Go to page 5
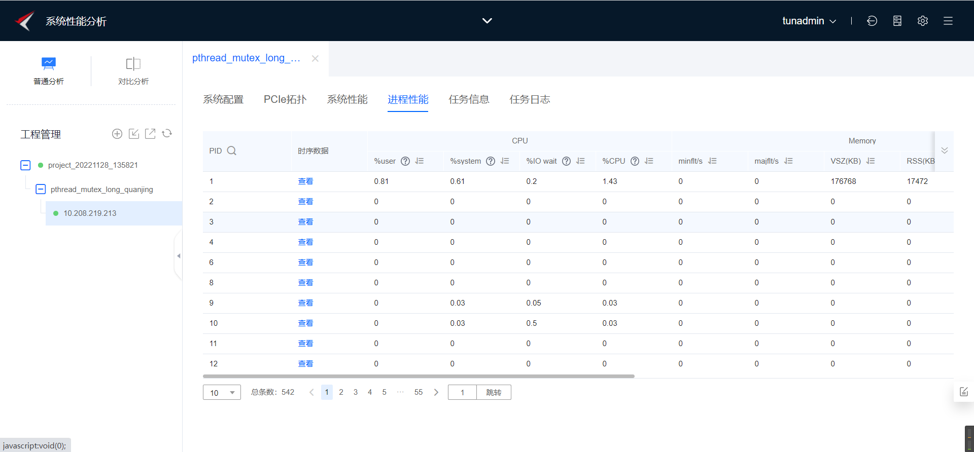This screenshot has height=452, width=974. (x=385, y=392)
